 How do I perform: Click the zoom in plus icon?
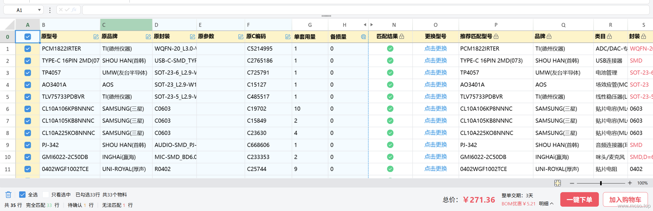tap(630, 183)
